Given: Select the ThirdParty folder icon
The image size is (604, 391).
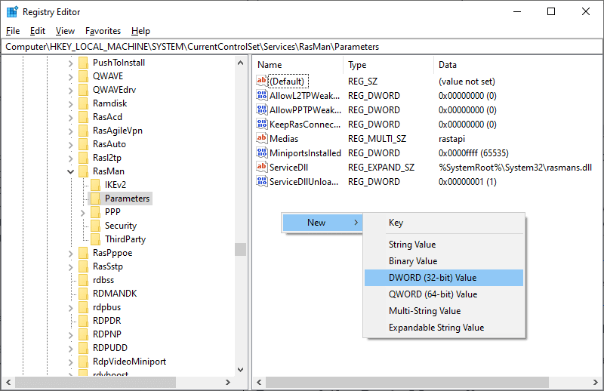Looking at the screenshot, I should tap(95, 239).
